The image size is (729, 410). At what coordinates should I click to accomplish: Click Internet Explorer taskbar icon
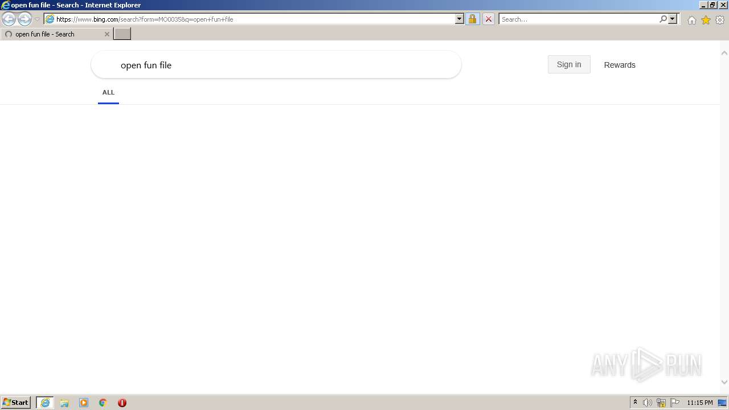(45, 403)
